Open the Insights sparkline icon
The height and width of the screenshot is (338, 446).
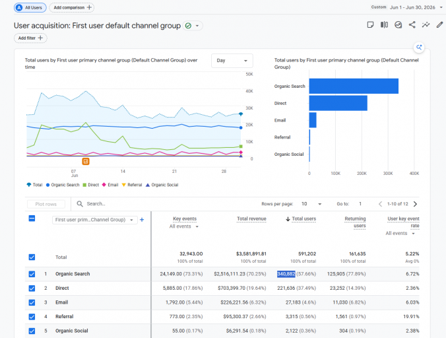tap(426, 24)
